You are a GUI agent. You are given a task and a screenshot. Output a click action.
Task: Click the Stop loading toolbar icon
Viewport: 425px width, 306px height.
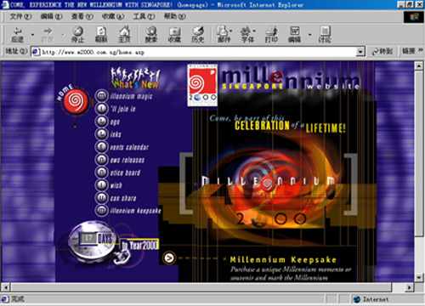pyautogui.click(x=77, y=34)
